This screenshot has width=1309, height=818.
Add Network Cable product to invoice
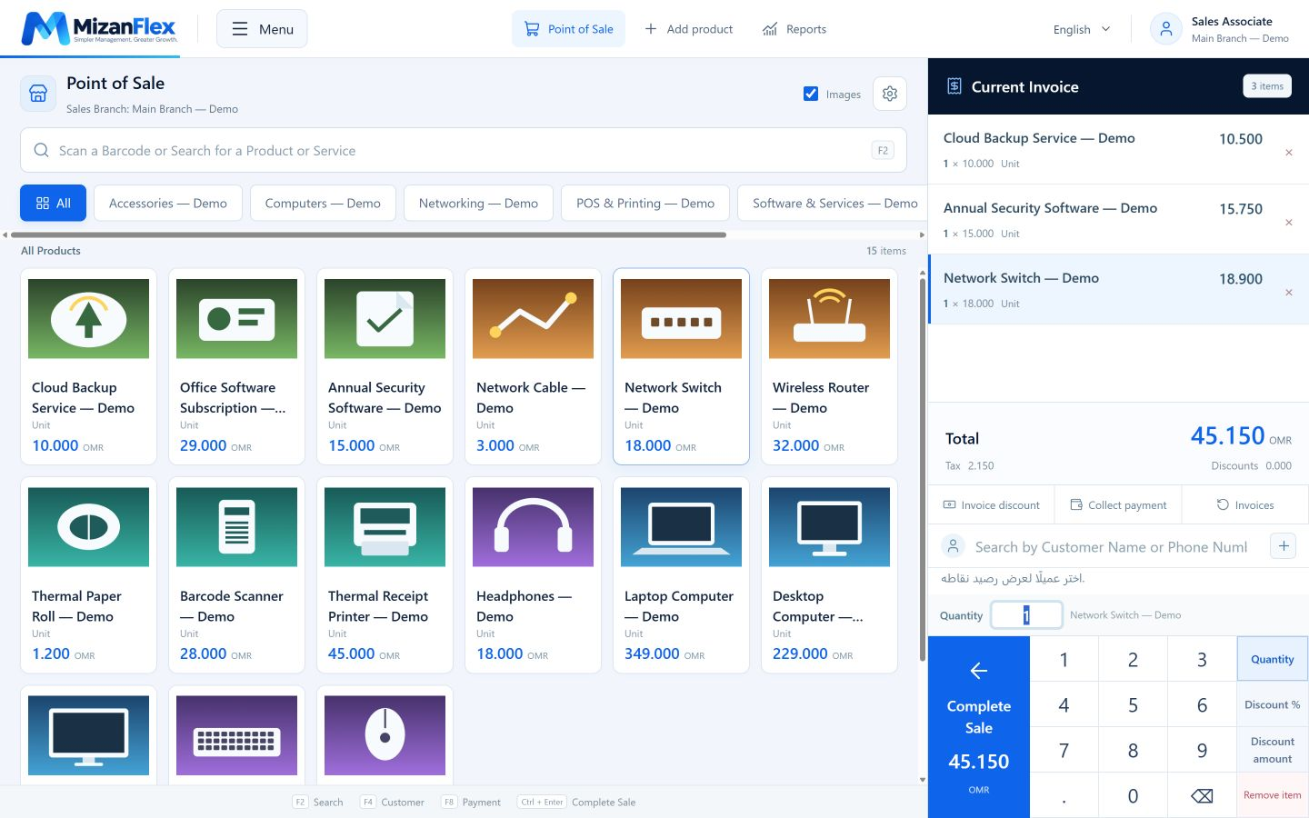point(533,366)
